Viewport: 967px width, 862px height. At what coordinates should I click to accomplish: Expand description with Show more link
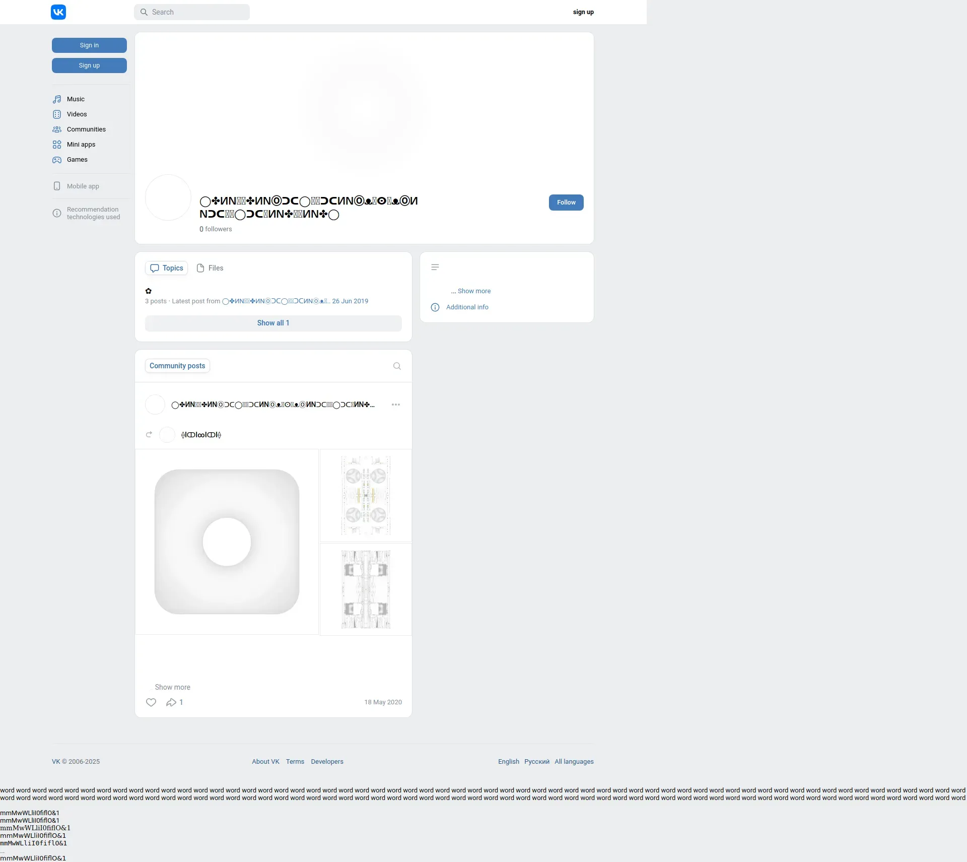[x=473, y=291]
